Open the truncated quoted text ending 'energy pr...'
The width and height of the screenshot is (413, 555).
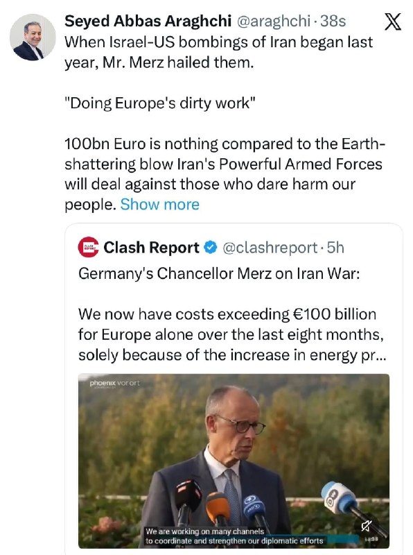pyautogui.click(x=232, y=334)
